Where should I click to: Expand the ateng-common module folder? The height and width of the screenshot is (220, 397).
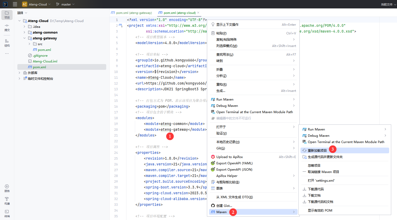(x=24, y=32)
